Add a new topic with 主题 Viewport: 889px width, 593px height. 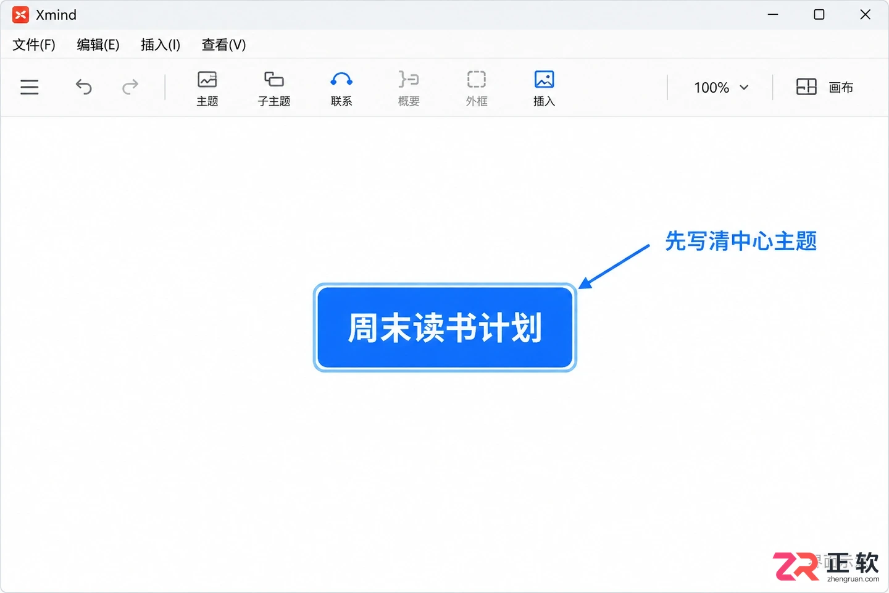[207, 88]
